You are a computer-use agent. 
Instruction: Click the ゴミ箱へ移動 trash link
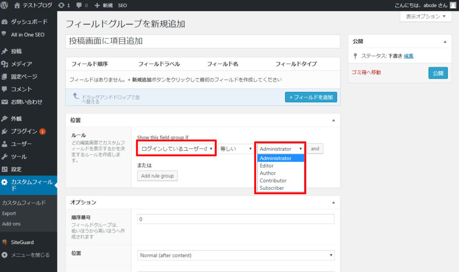366,72
